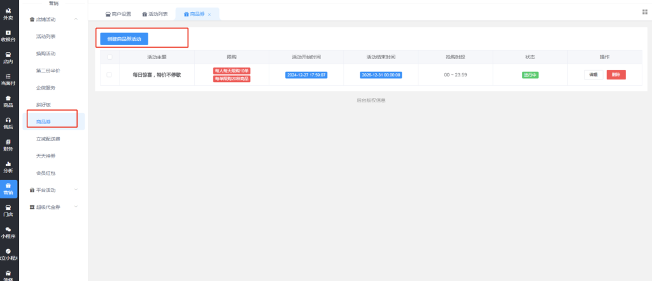Close the 商品券 tab
The height and width of the screenshot is (281, 652).
coord(209,14)
